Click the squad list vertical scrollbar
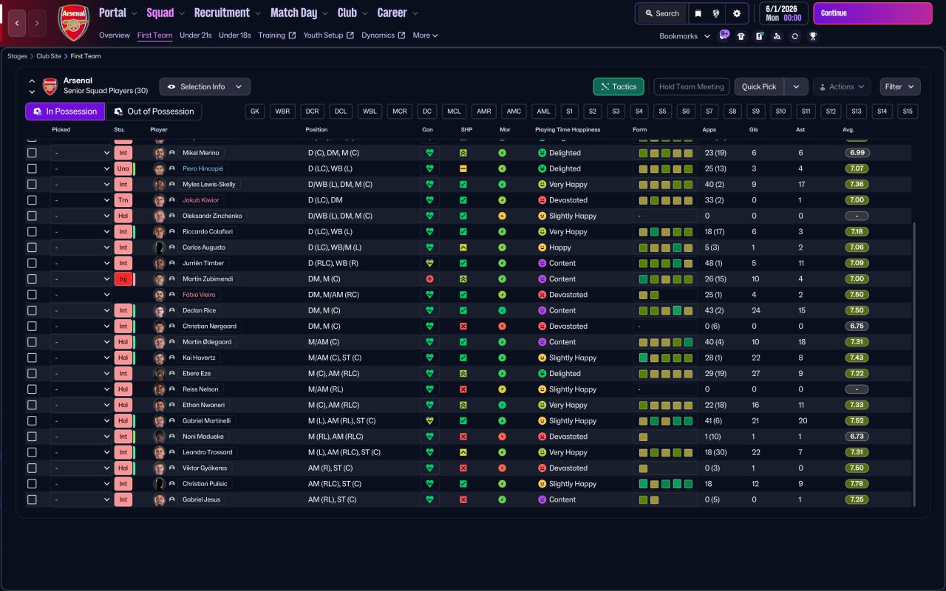 pos(915,365)
